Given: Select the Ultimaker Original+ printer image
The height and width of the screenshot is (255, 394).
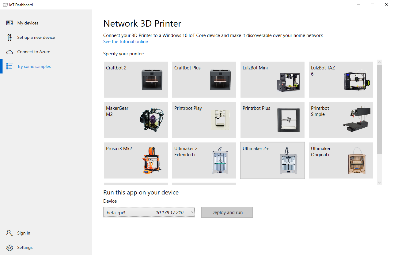Looking at the screenshot, I should click(357, 161).
